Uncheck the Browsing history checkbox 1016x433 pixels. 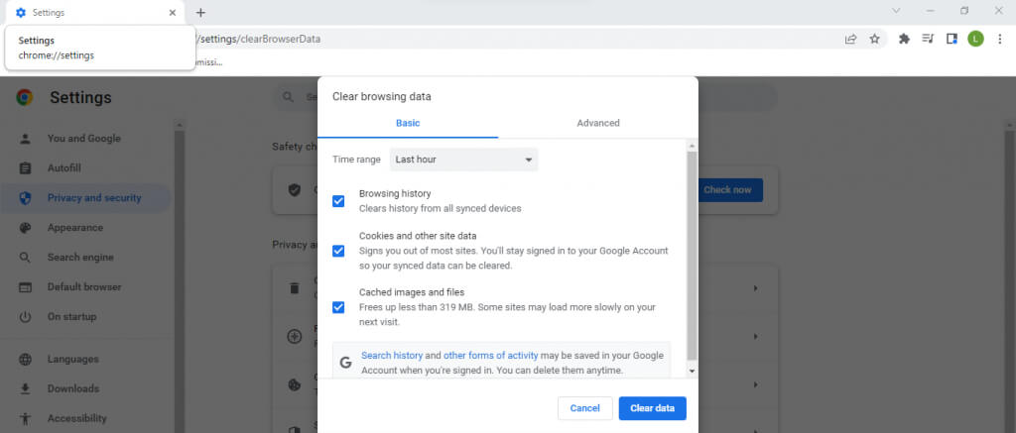click(338, 201)
